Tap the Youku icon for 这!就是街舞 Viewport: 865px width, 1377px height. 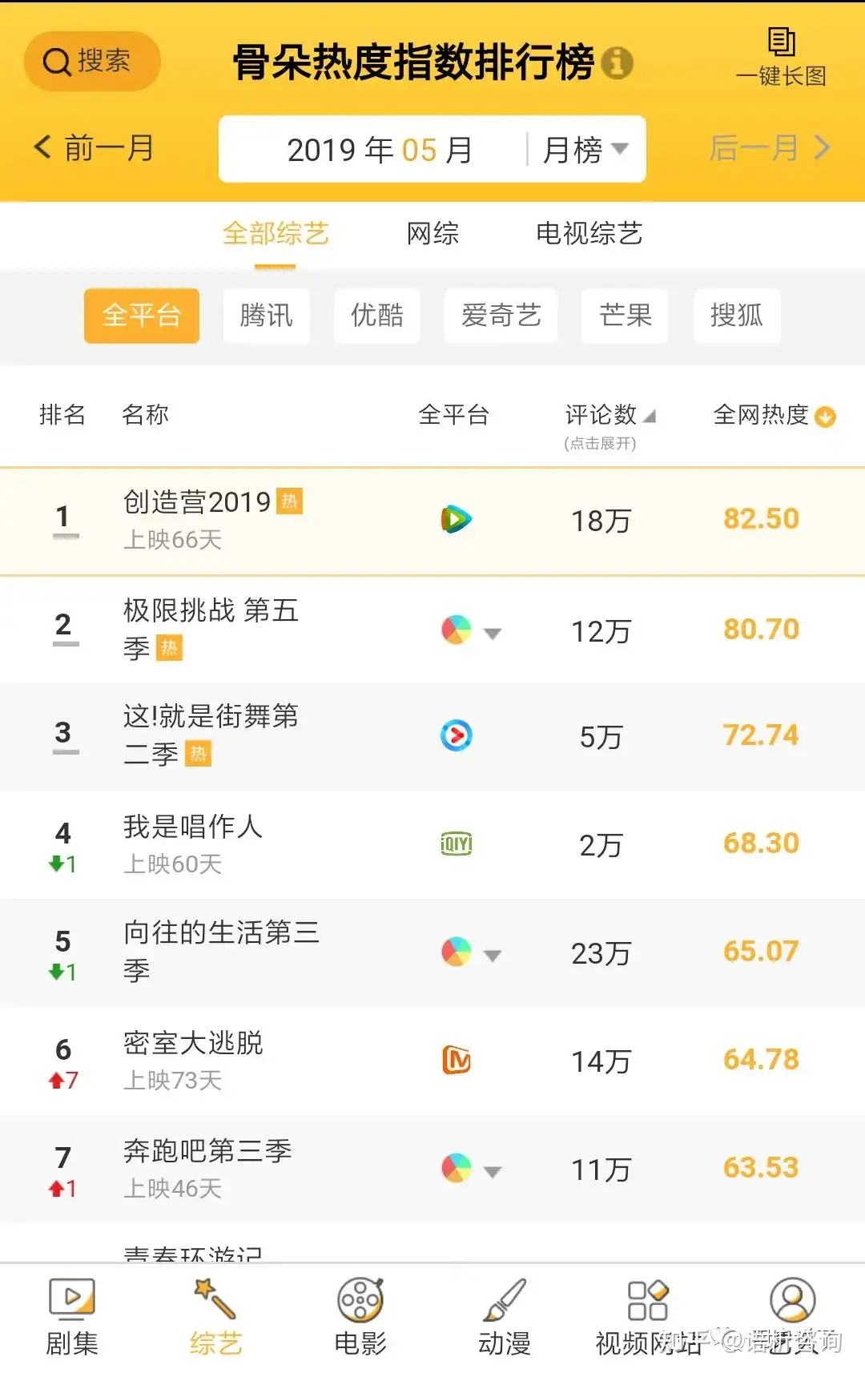click(457, 735)
